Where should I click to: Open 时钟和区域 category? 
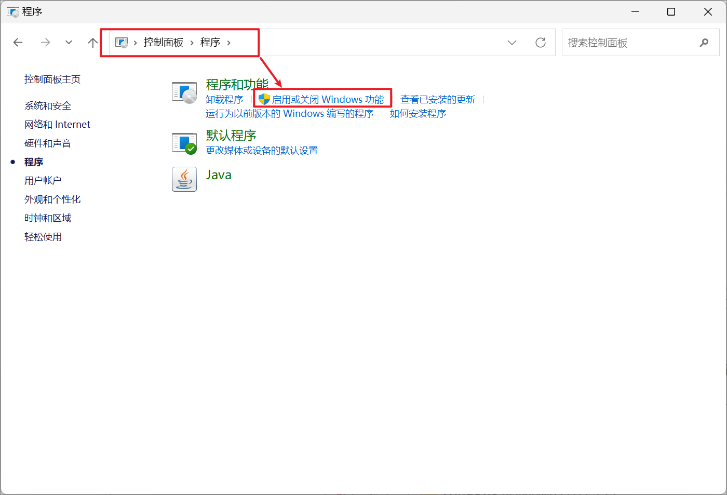click(48, 218)
